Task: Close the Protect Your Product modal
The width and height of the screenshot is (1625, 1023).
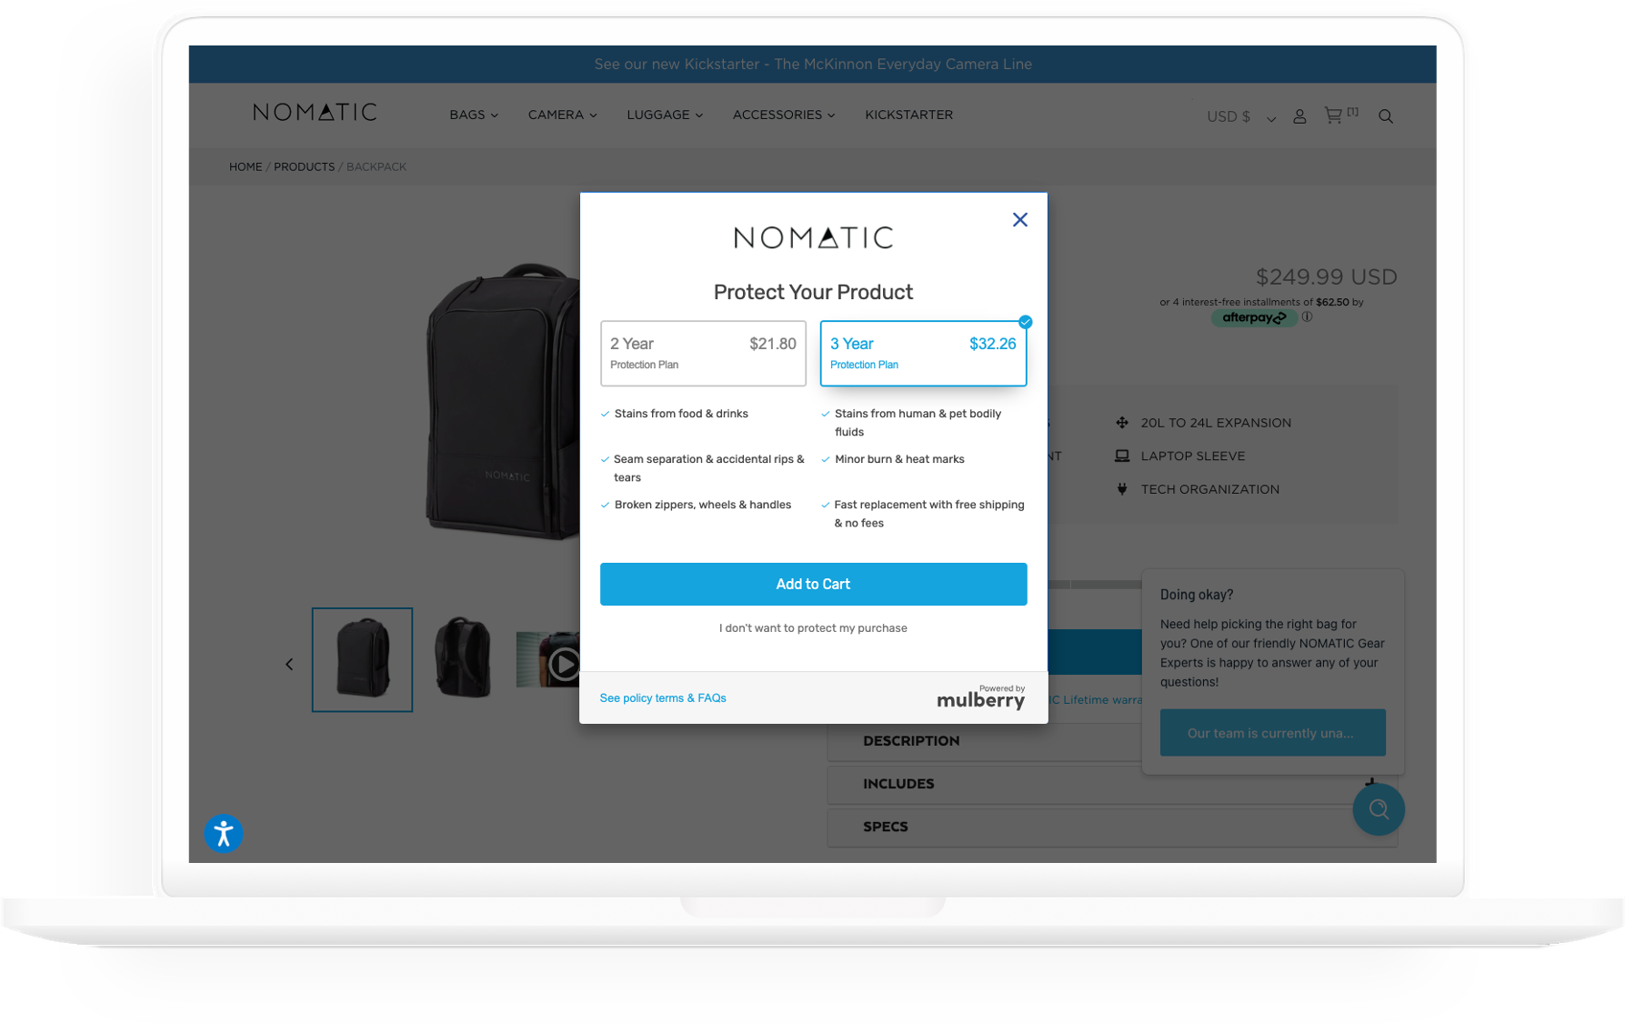Action: [1019, 220]
